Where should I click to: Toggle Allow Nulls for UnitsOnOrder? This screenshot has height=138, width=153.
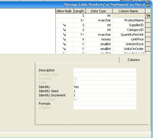tap(65, 49)
